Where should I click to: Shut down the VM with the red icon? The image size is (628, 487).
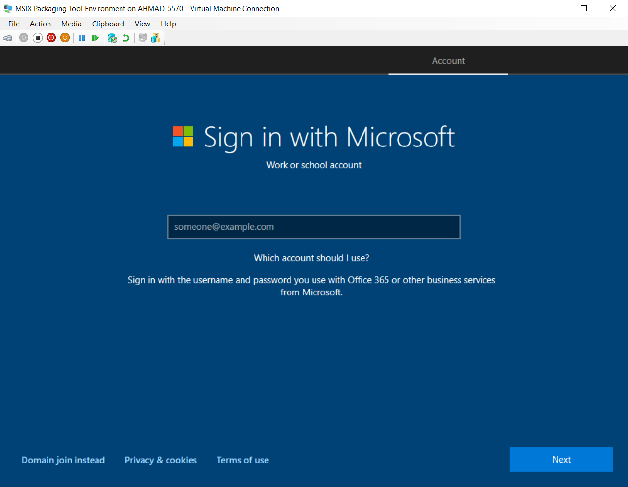[x=51, y=38]
